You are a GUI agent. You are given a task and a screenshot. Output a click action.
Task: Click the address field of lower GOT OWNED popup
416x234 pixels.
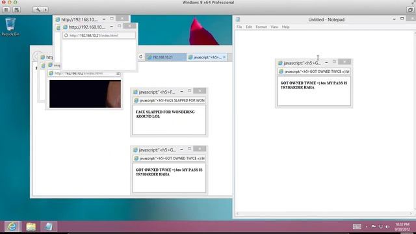(x=169, y=159)
